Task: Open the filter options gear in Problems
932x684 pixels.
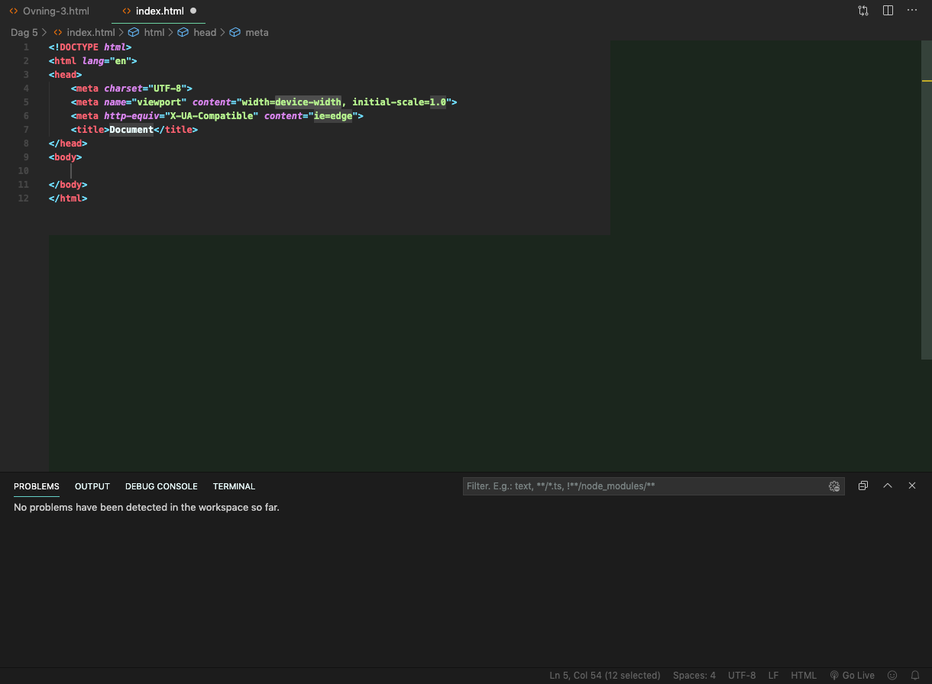Action: [834, 486]
